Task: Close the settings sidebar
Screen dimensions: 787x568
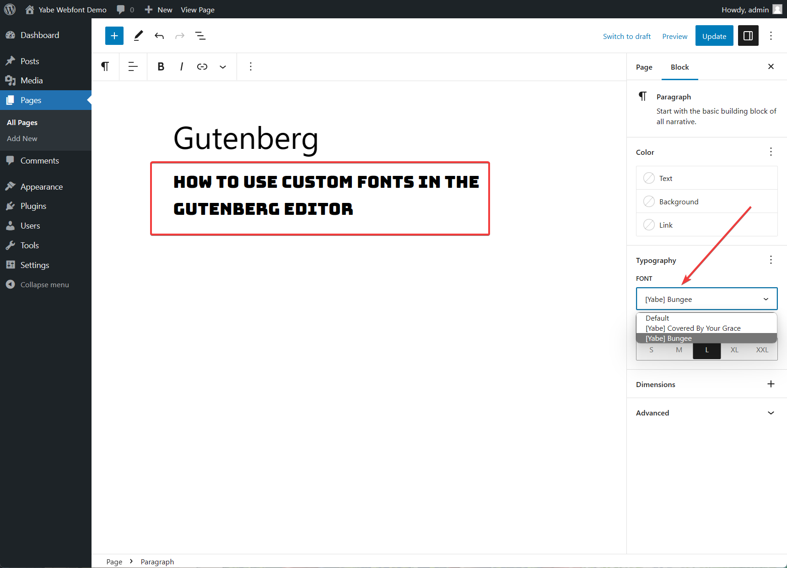Action: coord(771,67)
